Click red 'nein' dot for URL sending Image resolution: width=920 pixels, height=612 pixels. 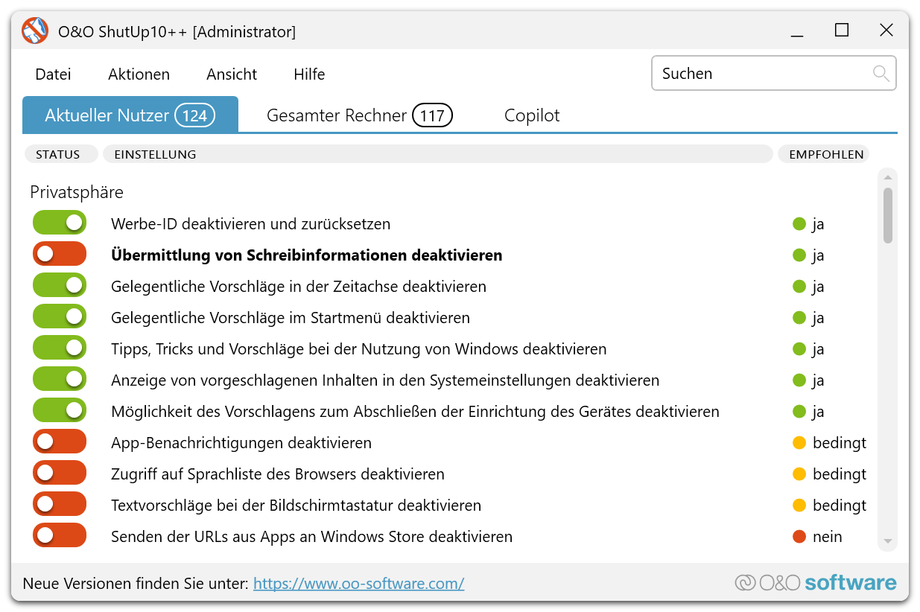coord(799,537)
